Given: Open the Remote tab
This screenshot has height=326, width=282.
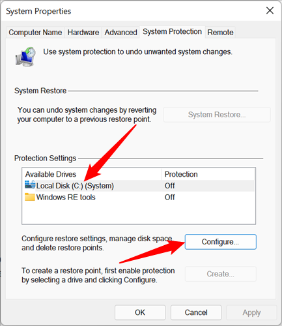Looking at the screenshot, I should pyautogui.click(x=220, y=33).
